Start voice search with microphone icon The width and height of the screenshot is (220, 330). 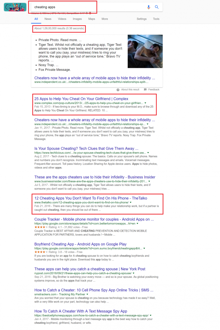click(x=149, y=7)
